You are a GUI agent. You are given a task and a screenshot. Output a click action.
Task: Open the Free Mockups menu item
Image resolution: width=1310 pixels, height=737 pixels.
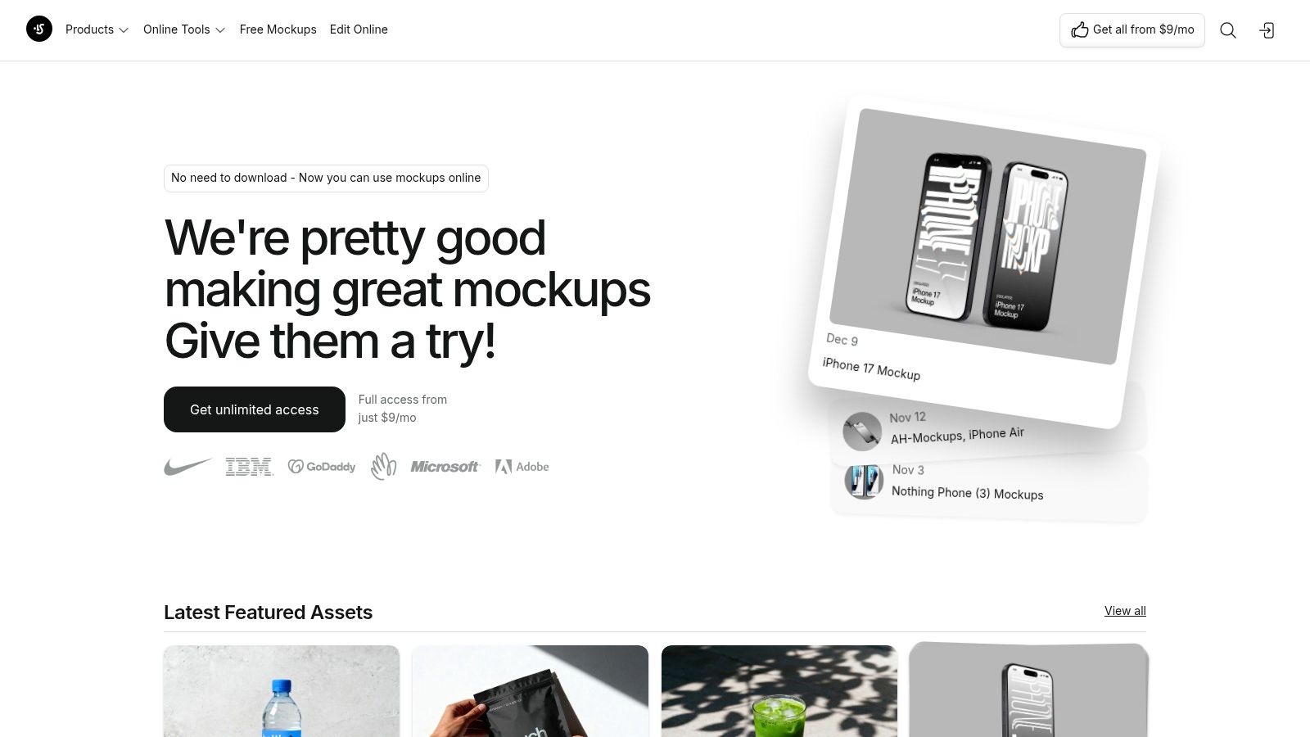pos(278,29)
